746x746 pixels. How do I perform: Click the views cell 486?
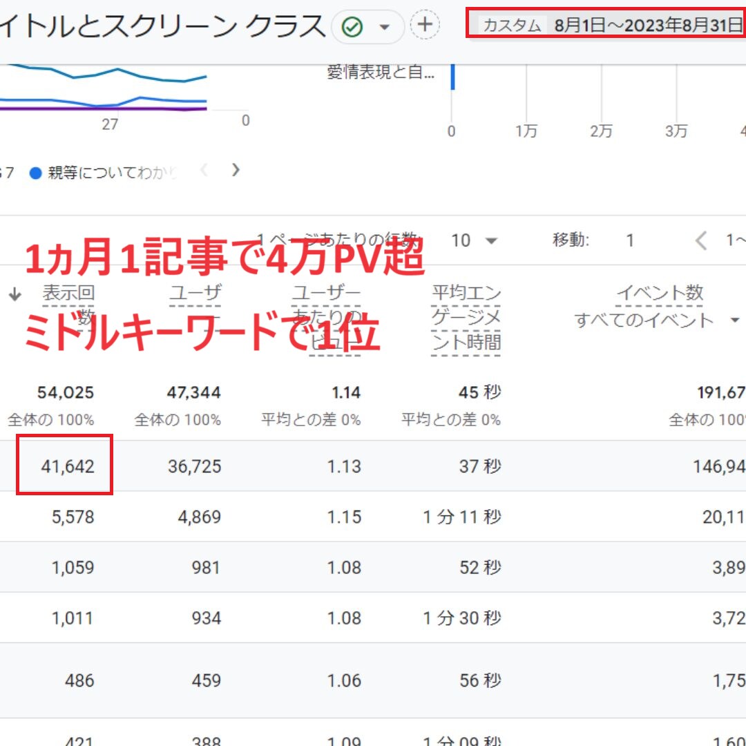pyautogui.click(x=79, y=680)
